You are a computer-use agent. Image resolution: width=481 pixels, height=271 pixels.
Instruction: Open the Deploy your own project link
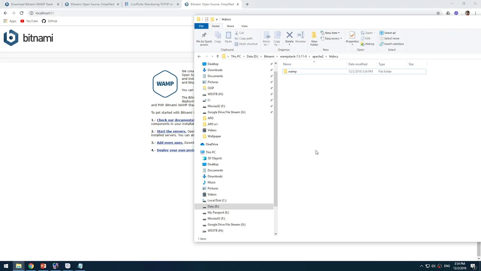click(x=175, y=150)
